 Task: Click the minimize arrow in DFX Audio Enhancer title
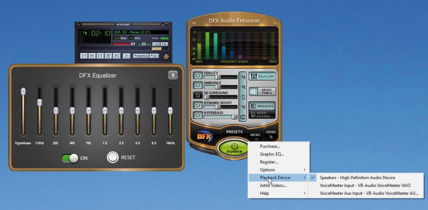(194, 22)
